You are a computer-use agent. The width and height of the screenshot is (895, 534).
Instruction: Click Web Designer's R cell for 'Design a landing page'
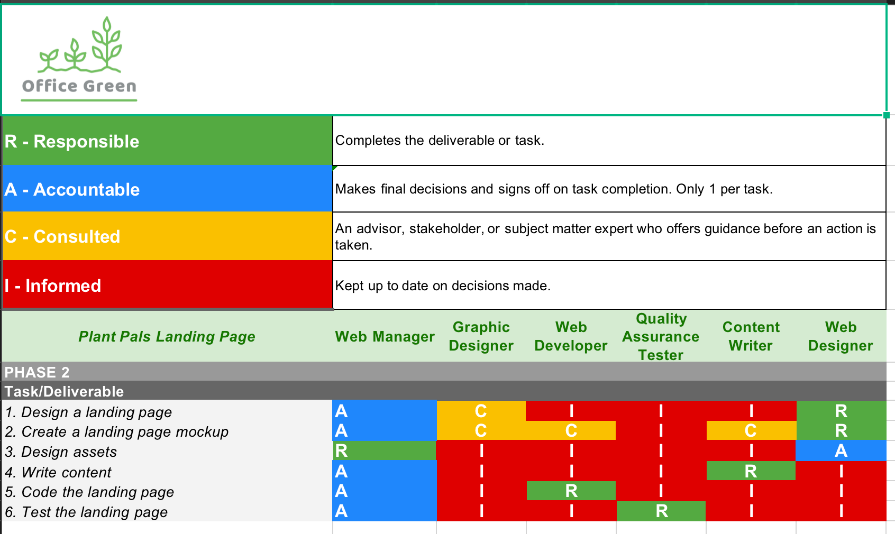[841, 412]
